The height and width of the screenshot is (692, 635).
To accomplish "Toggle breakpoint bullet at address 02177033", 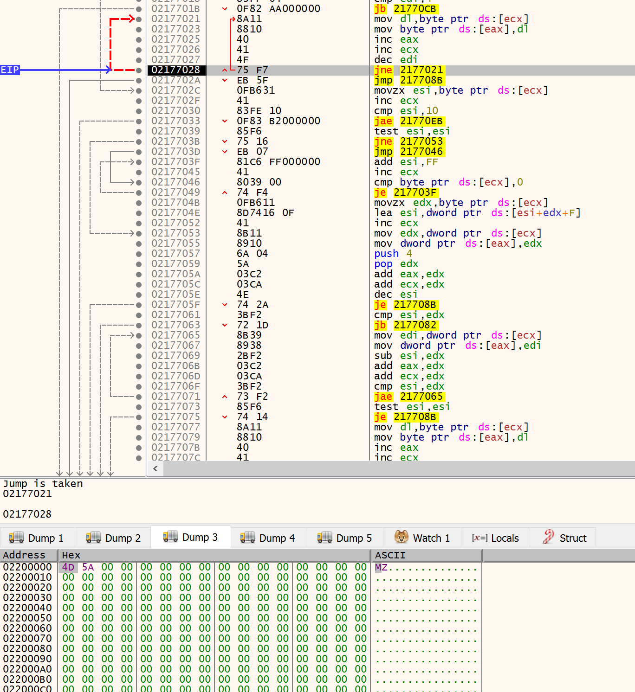I will (x=139, y=121).
